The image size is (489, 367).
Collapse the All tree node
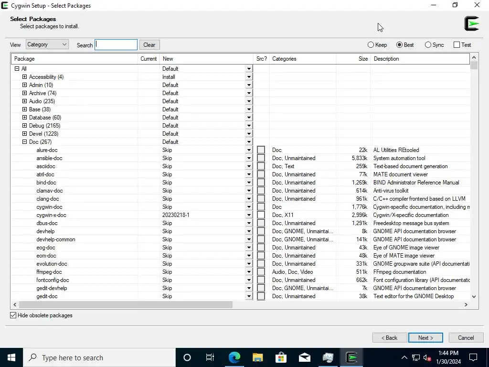(17, 69)
